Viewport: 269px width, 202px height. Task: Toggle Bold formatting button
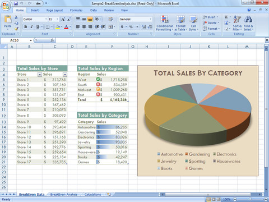pos(26,27)
